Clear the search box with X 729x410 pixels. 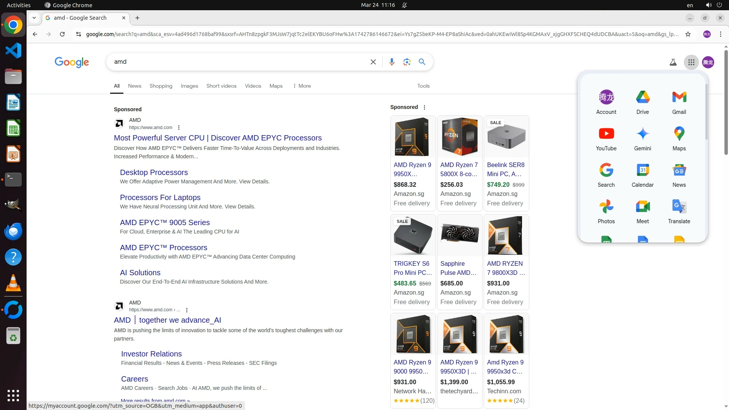point(373,62)
